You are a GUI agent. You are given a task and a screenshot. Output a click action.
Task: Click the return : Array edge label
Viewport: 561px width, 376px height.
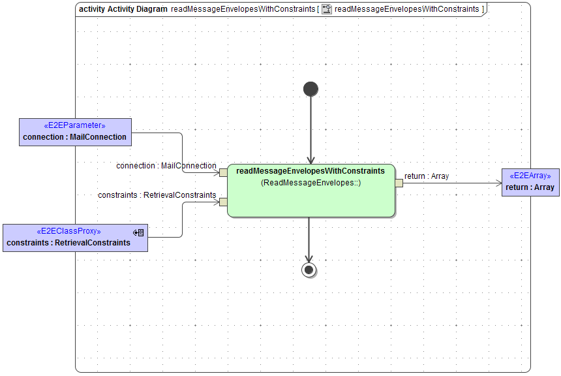pos(425,176)
